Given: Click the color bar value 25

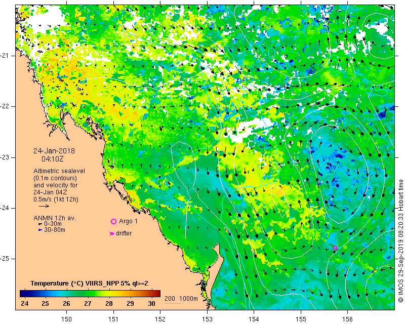Looking at the screenshot, I should (45, 303).
